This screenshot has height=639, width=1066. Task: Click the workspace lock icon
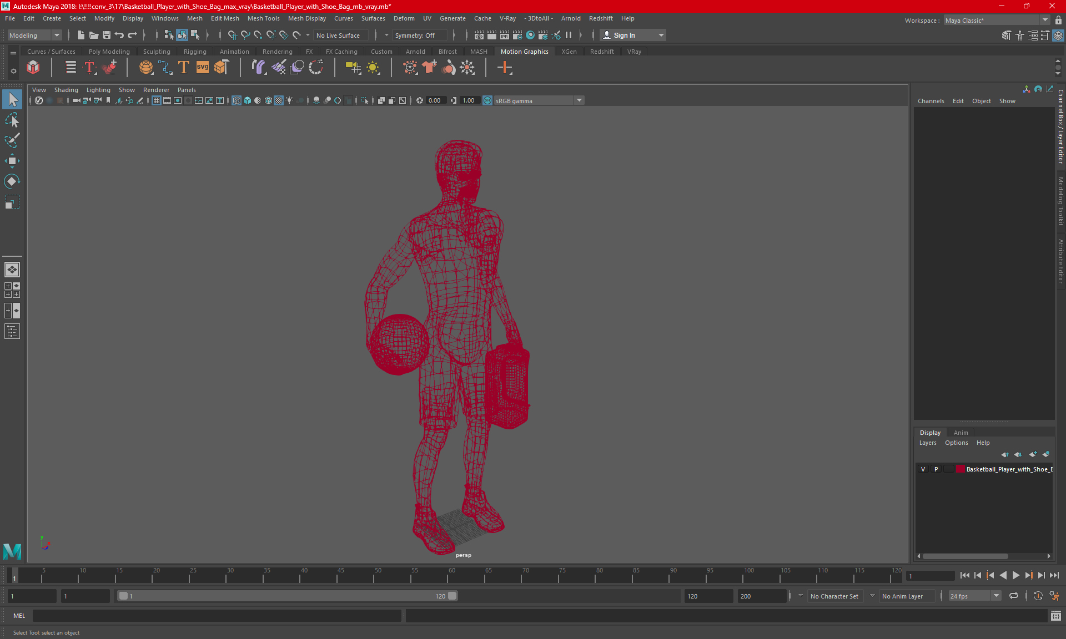(1059, 21)
